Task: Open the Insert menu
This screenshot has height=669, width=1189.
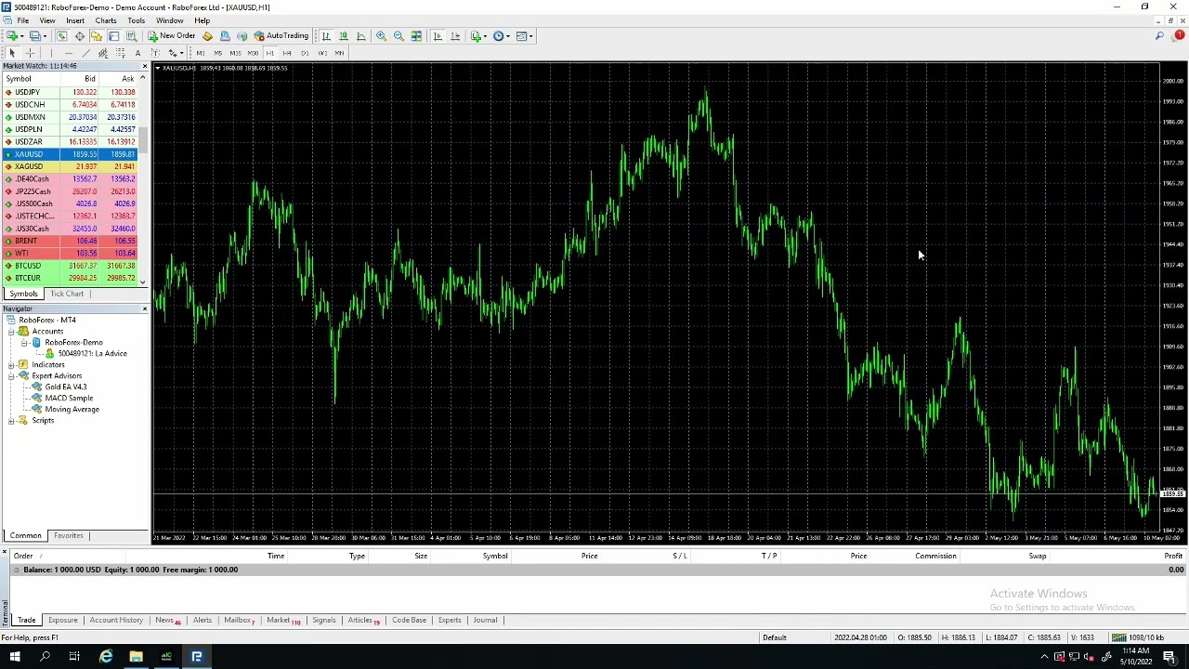Action: tap(75, 20)
